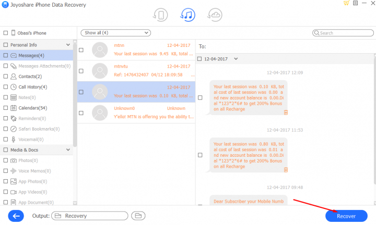The width and height of the screenshot is (376, 225).
Task: Click the App Videos camera icon
Action: pyautogui.click(x=14, y=192)
